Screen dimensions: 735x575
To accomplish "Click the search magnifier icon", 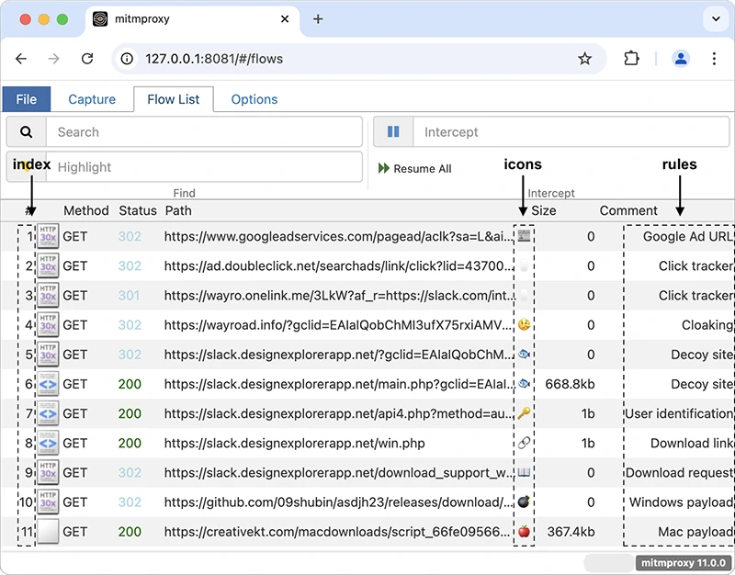I will click(26, 131).
